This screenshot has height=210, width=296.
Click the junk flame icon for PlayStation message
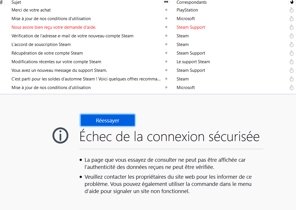(291, 10)
